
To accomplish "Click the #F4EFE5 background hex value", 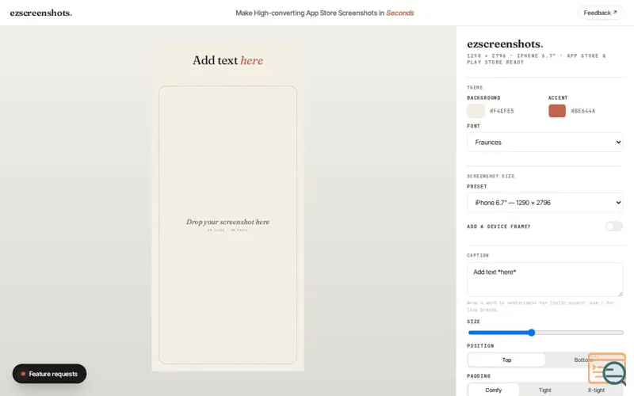I will (502, 111).
